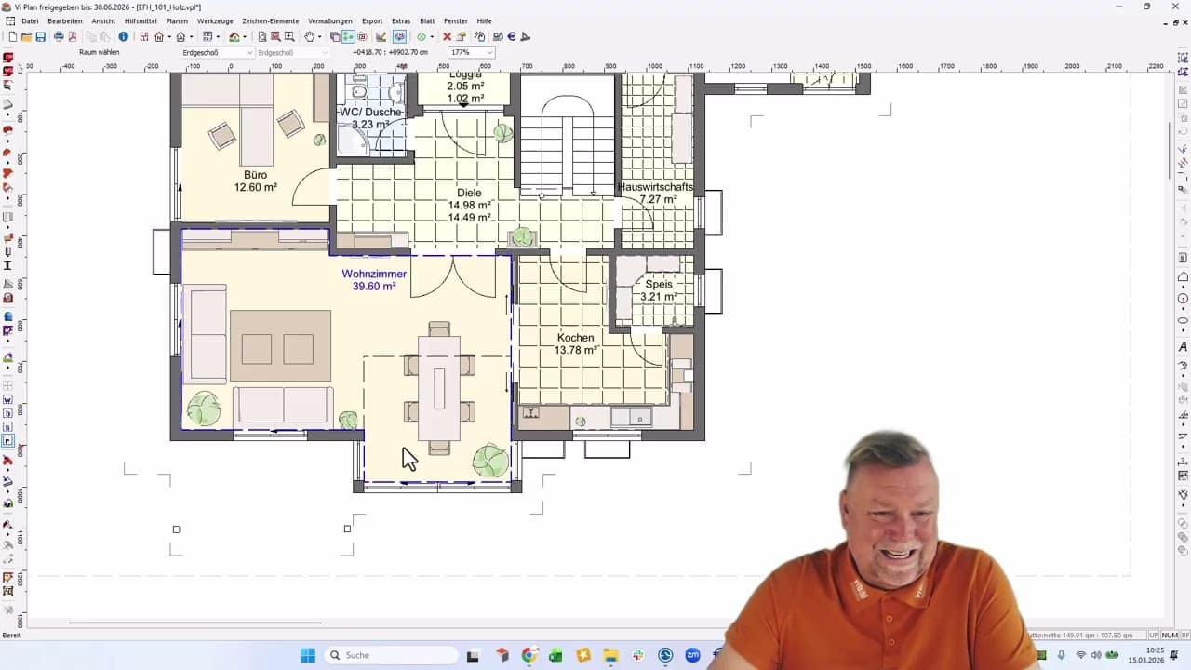This screenshot has width=1191, height=670.
Task: Select the text 'A' tool in right toolbar
Action: [x=1183, y=347]
